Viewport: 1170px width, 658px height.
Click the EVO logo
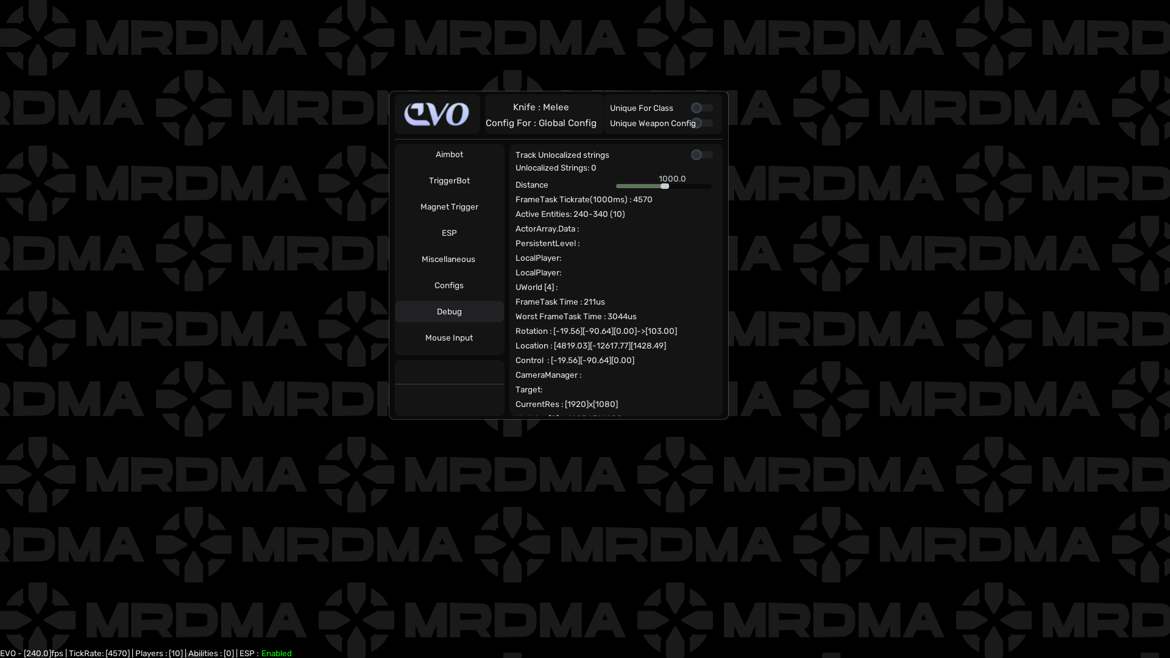(437, 114)
